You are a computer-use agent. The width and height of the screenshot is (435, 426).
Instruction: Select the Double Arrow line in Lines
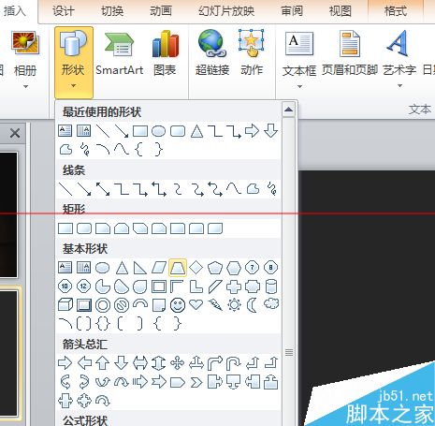[103, 189]
